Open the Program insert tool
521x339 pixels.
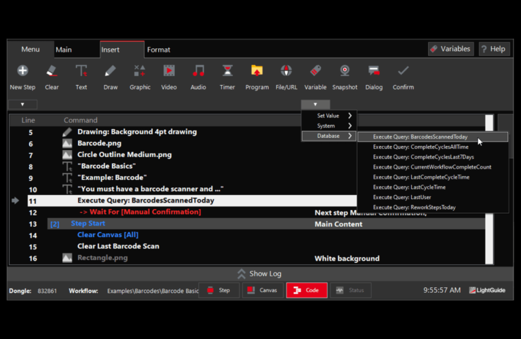[x=257, y=71]
